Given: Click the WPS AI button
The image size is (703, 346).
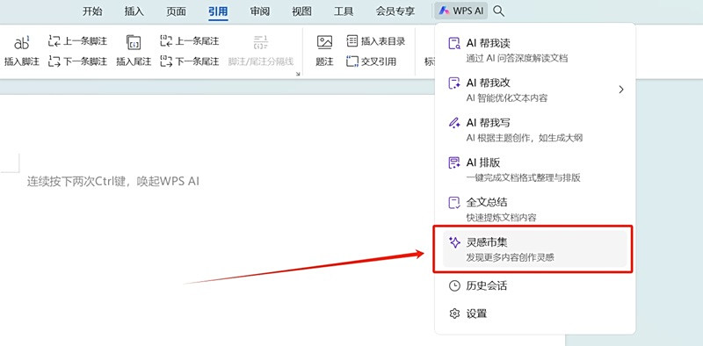Looking at the screenshot, I should pos(460,11).
